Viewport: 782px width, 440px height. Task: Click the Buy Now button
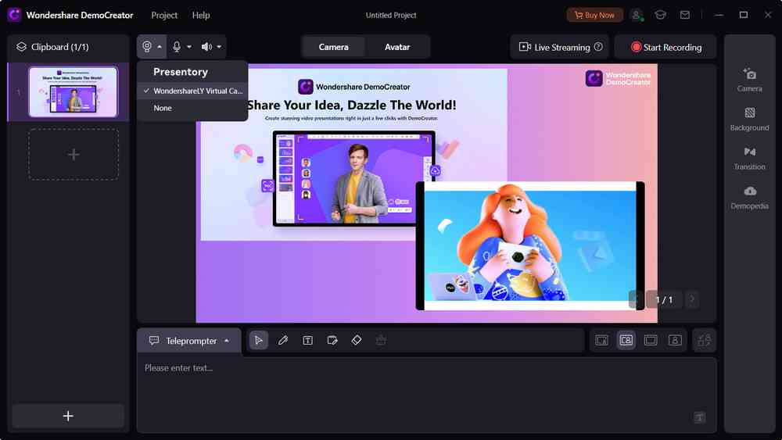(x=594, y=15)
